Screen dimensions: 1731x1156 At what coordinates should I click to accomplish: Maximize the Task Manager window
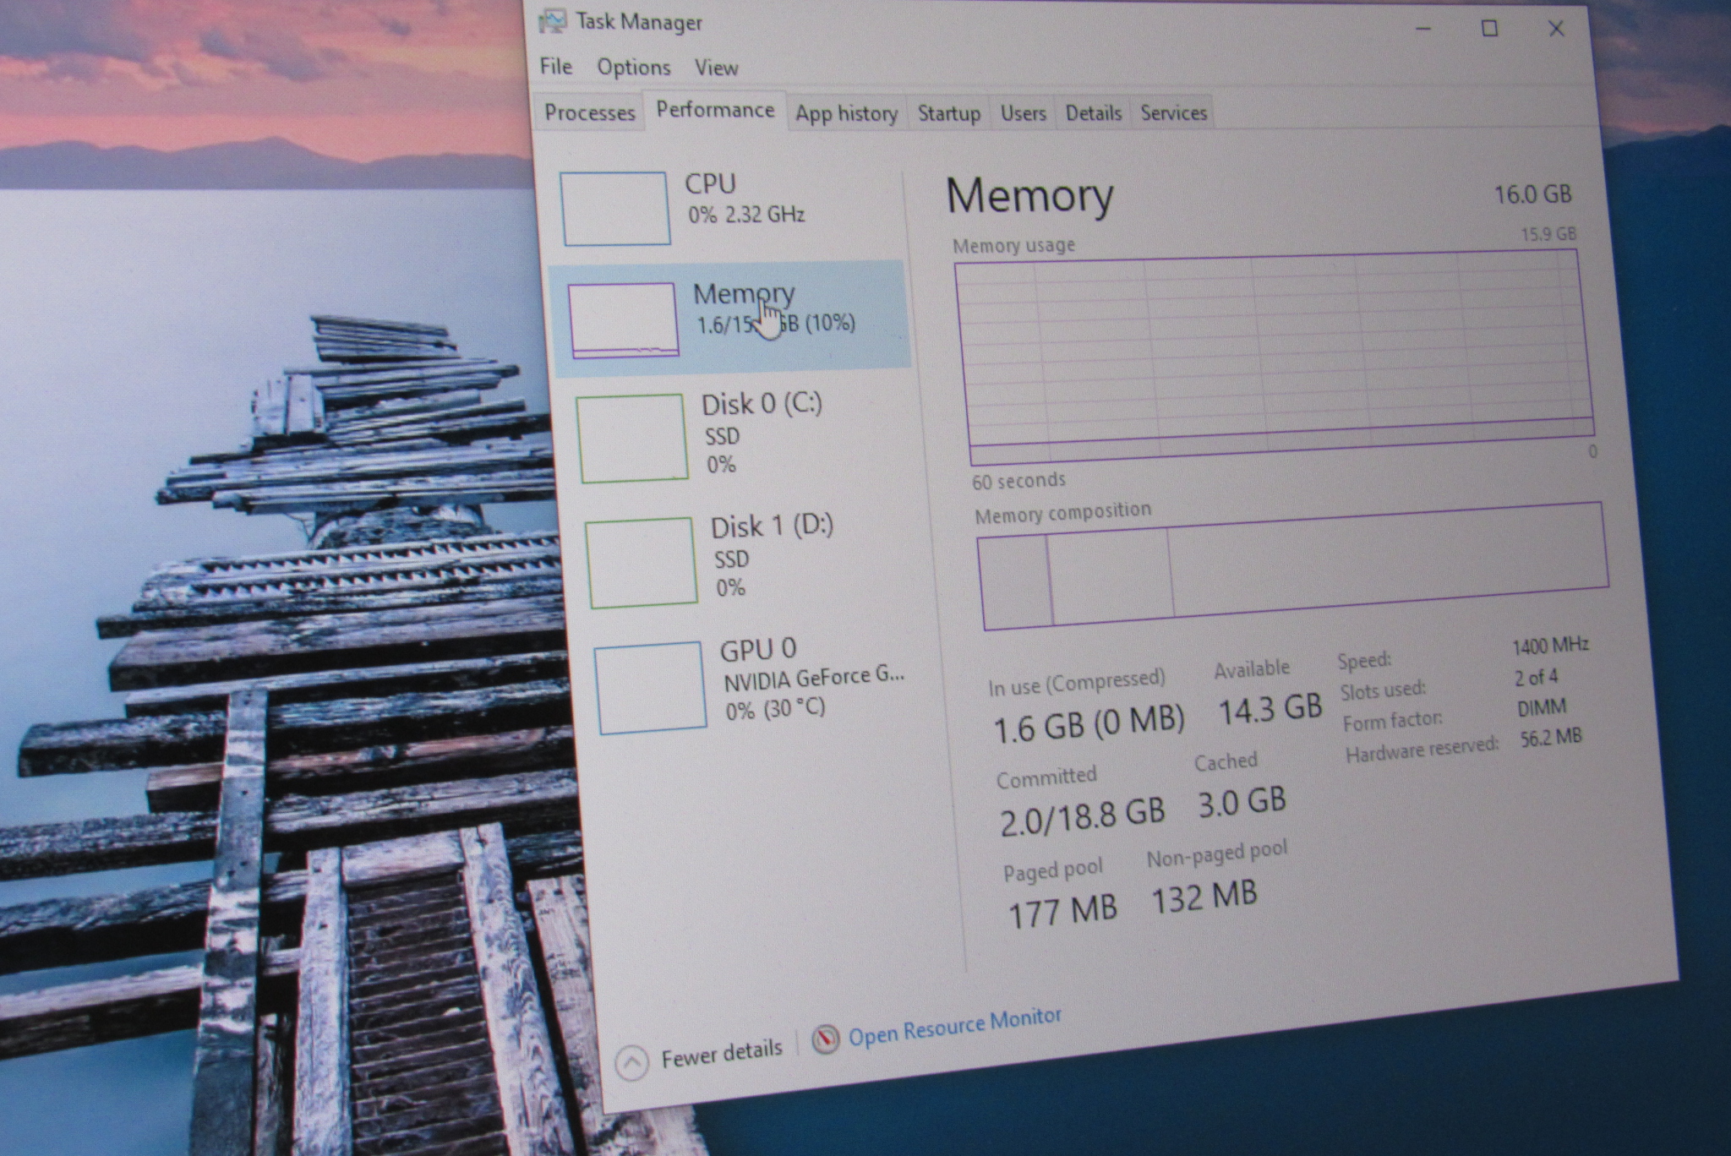click(1489, 29)
